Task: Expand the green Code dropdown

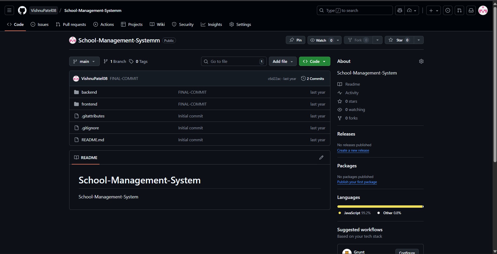Action: (x=314, y=61)
